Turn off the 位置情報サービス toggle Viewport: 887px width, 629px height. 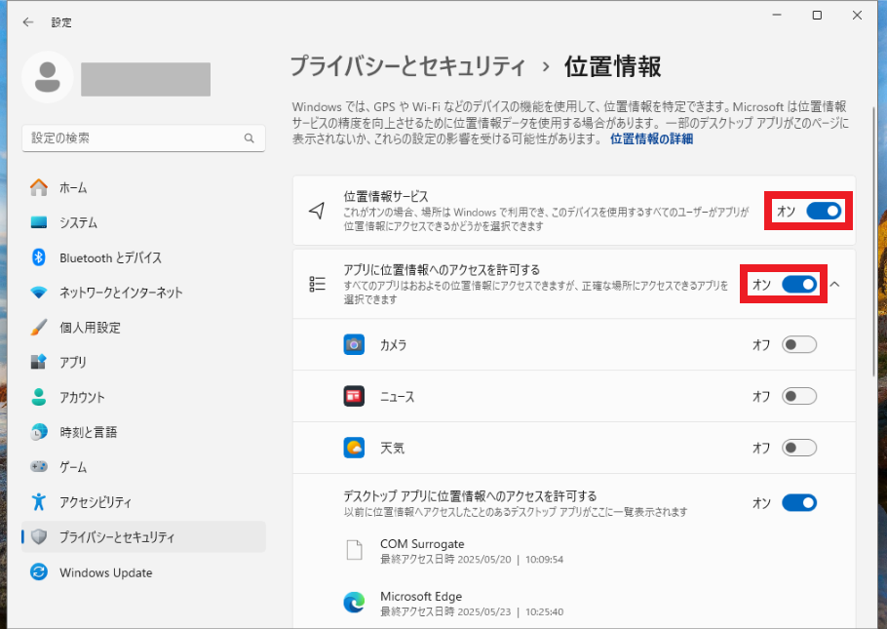(x=824, y=211)
